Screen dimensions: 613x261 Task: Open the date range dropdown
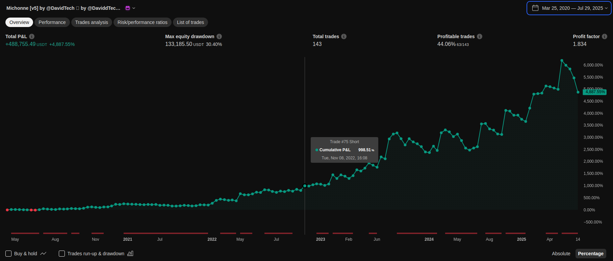569,8
